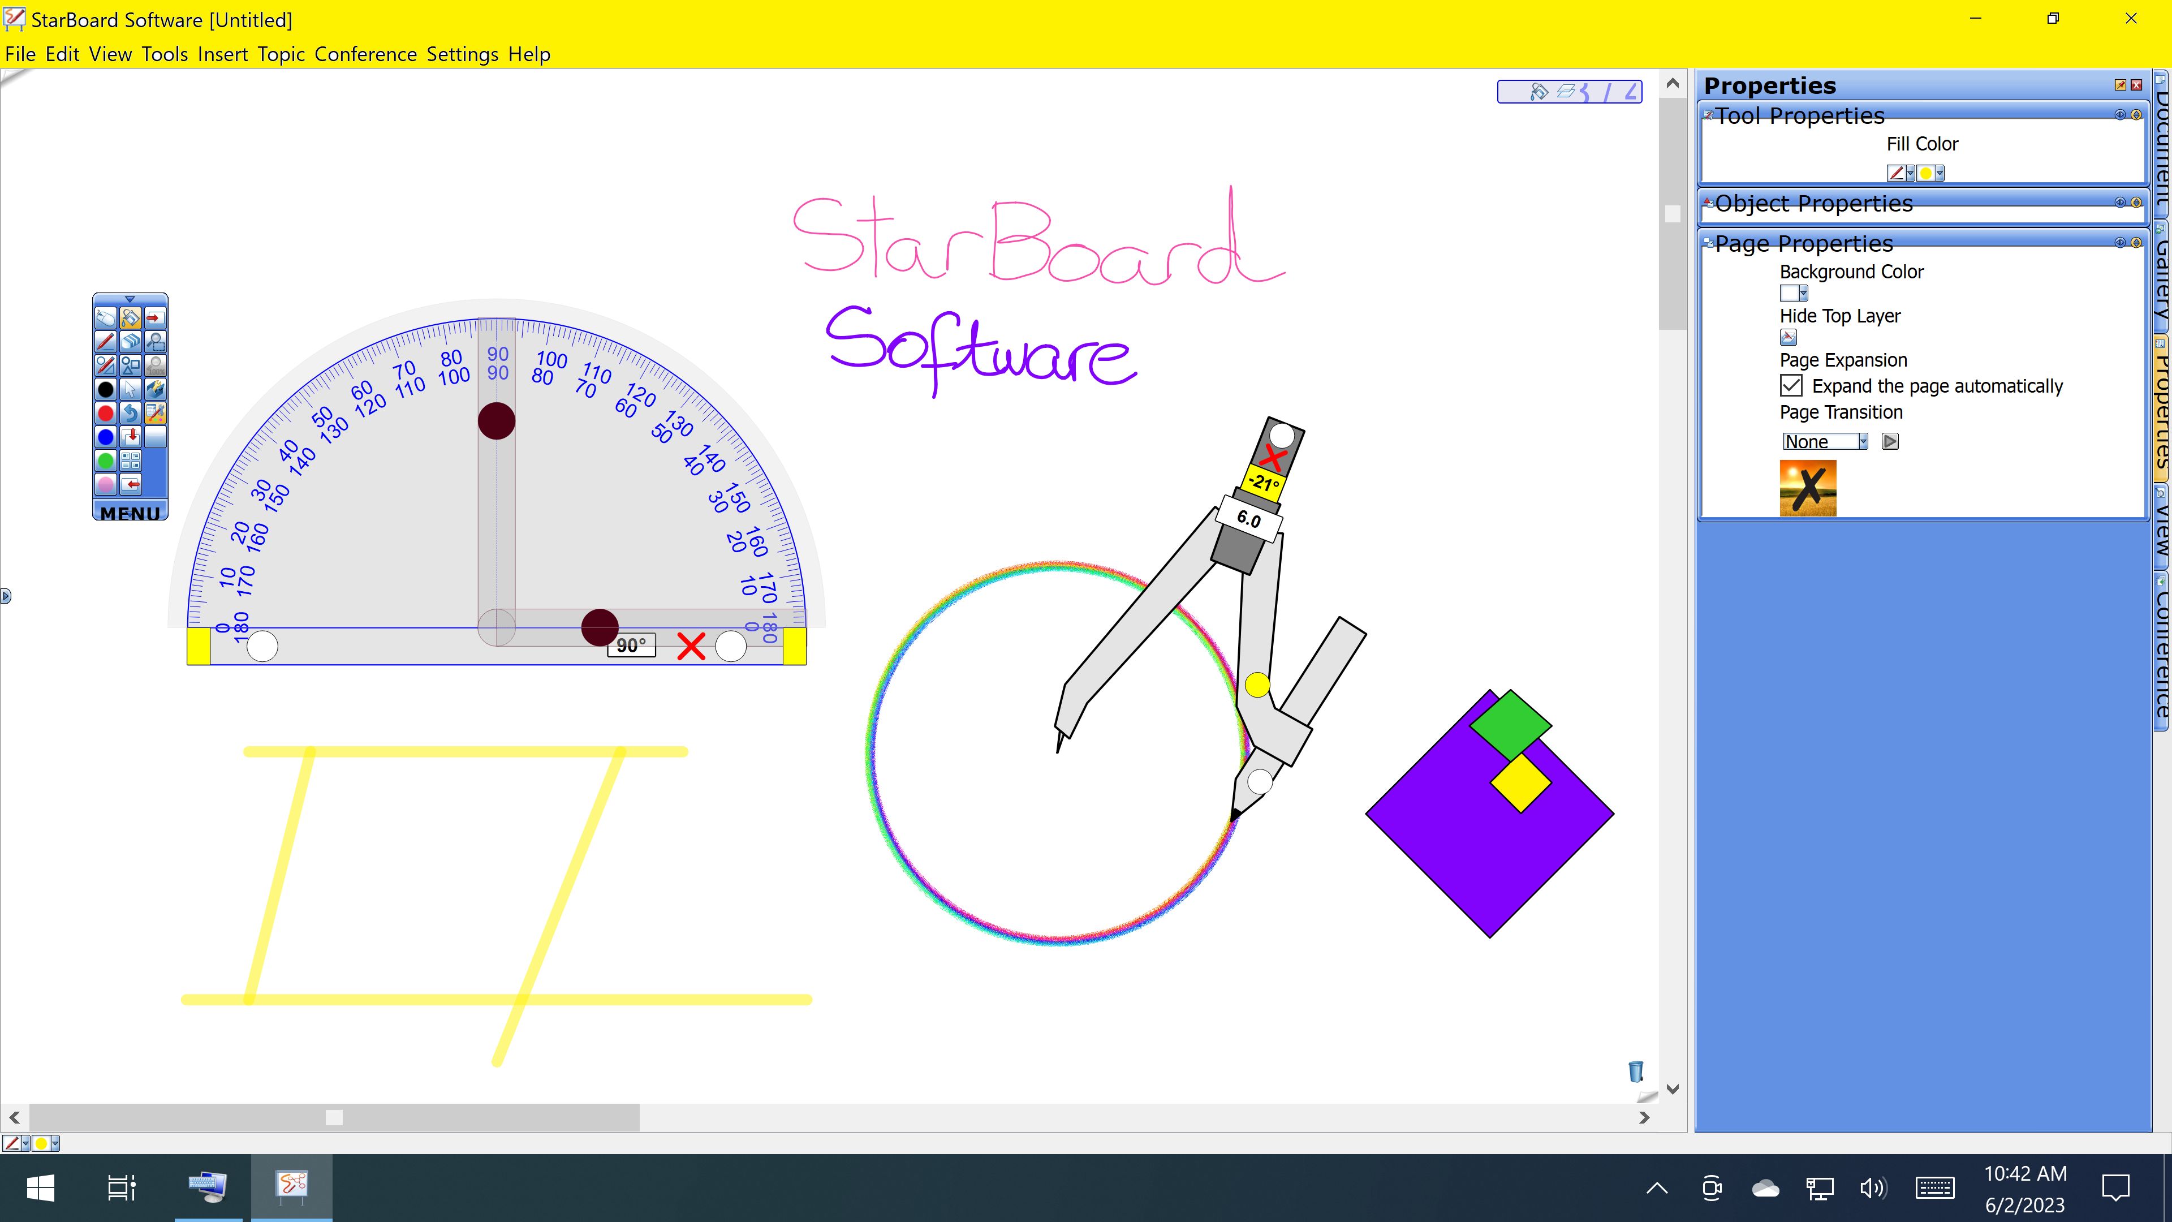Pick the black color swatch
This screenshot has height=1222, width=2172.
tap(105, 389)
